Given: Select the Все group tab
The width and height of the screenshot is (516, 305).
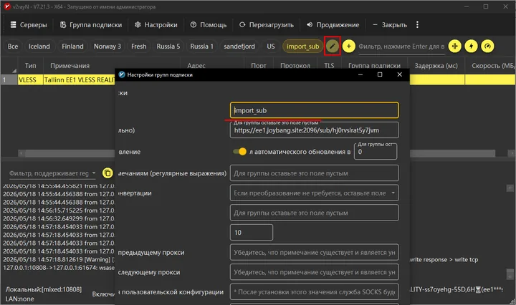Looking at the screenshot, I should (13, 47).
